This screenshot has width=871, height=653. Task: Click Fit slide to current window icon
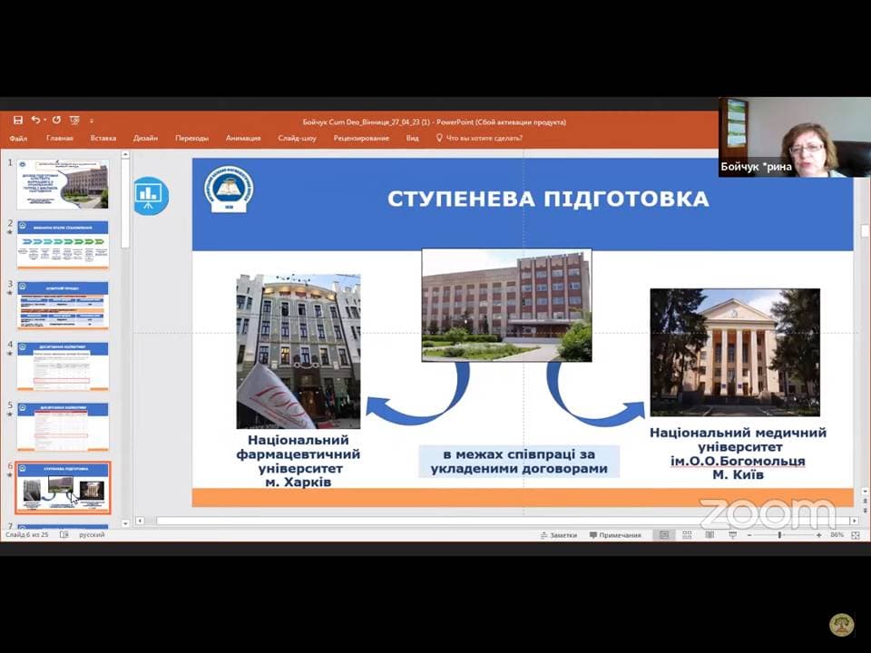tap(856, 535)
